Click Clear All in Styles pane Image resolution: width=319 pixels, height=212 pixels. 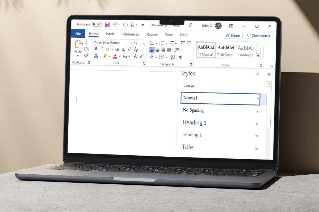tap(189, 86)
